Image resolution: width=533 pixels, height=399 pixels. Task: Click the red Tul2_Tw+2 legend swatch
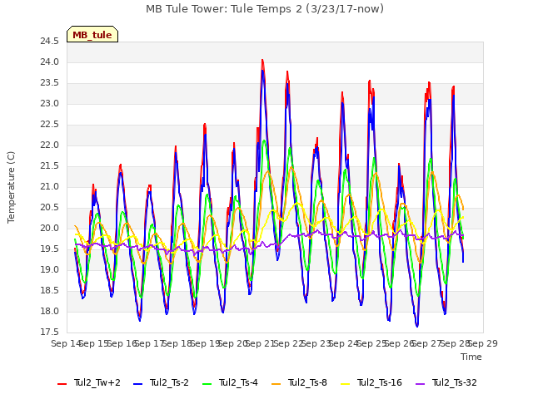[x=62, y=384]
